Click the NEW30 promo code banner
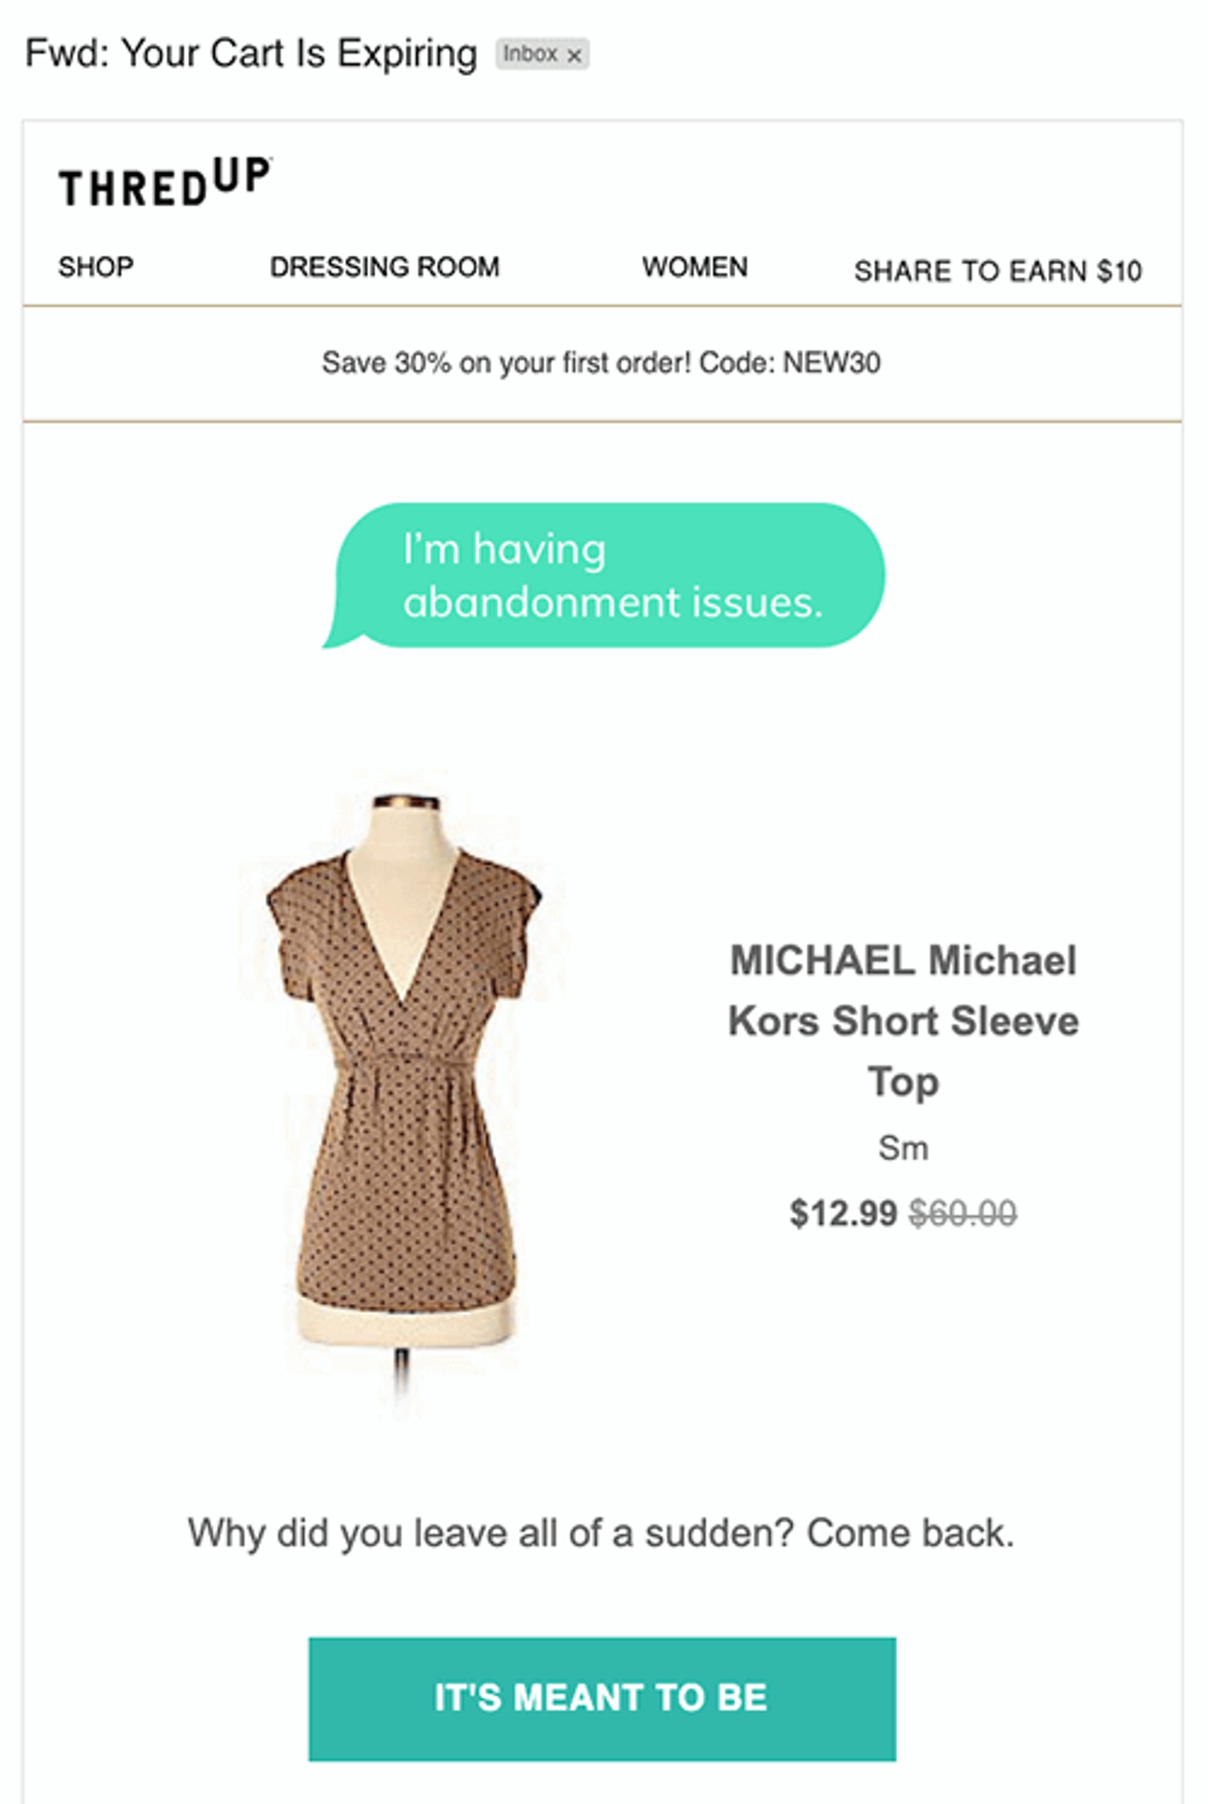 click(x=604, y=360)
